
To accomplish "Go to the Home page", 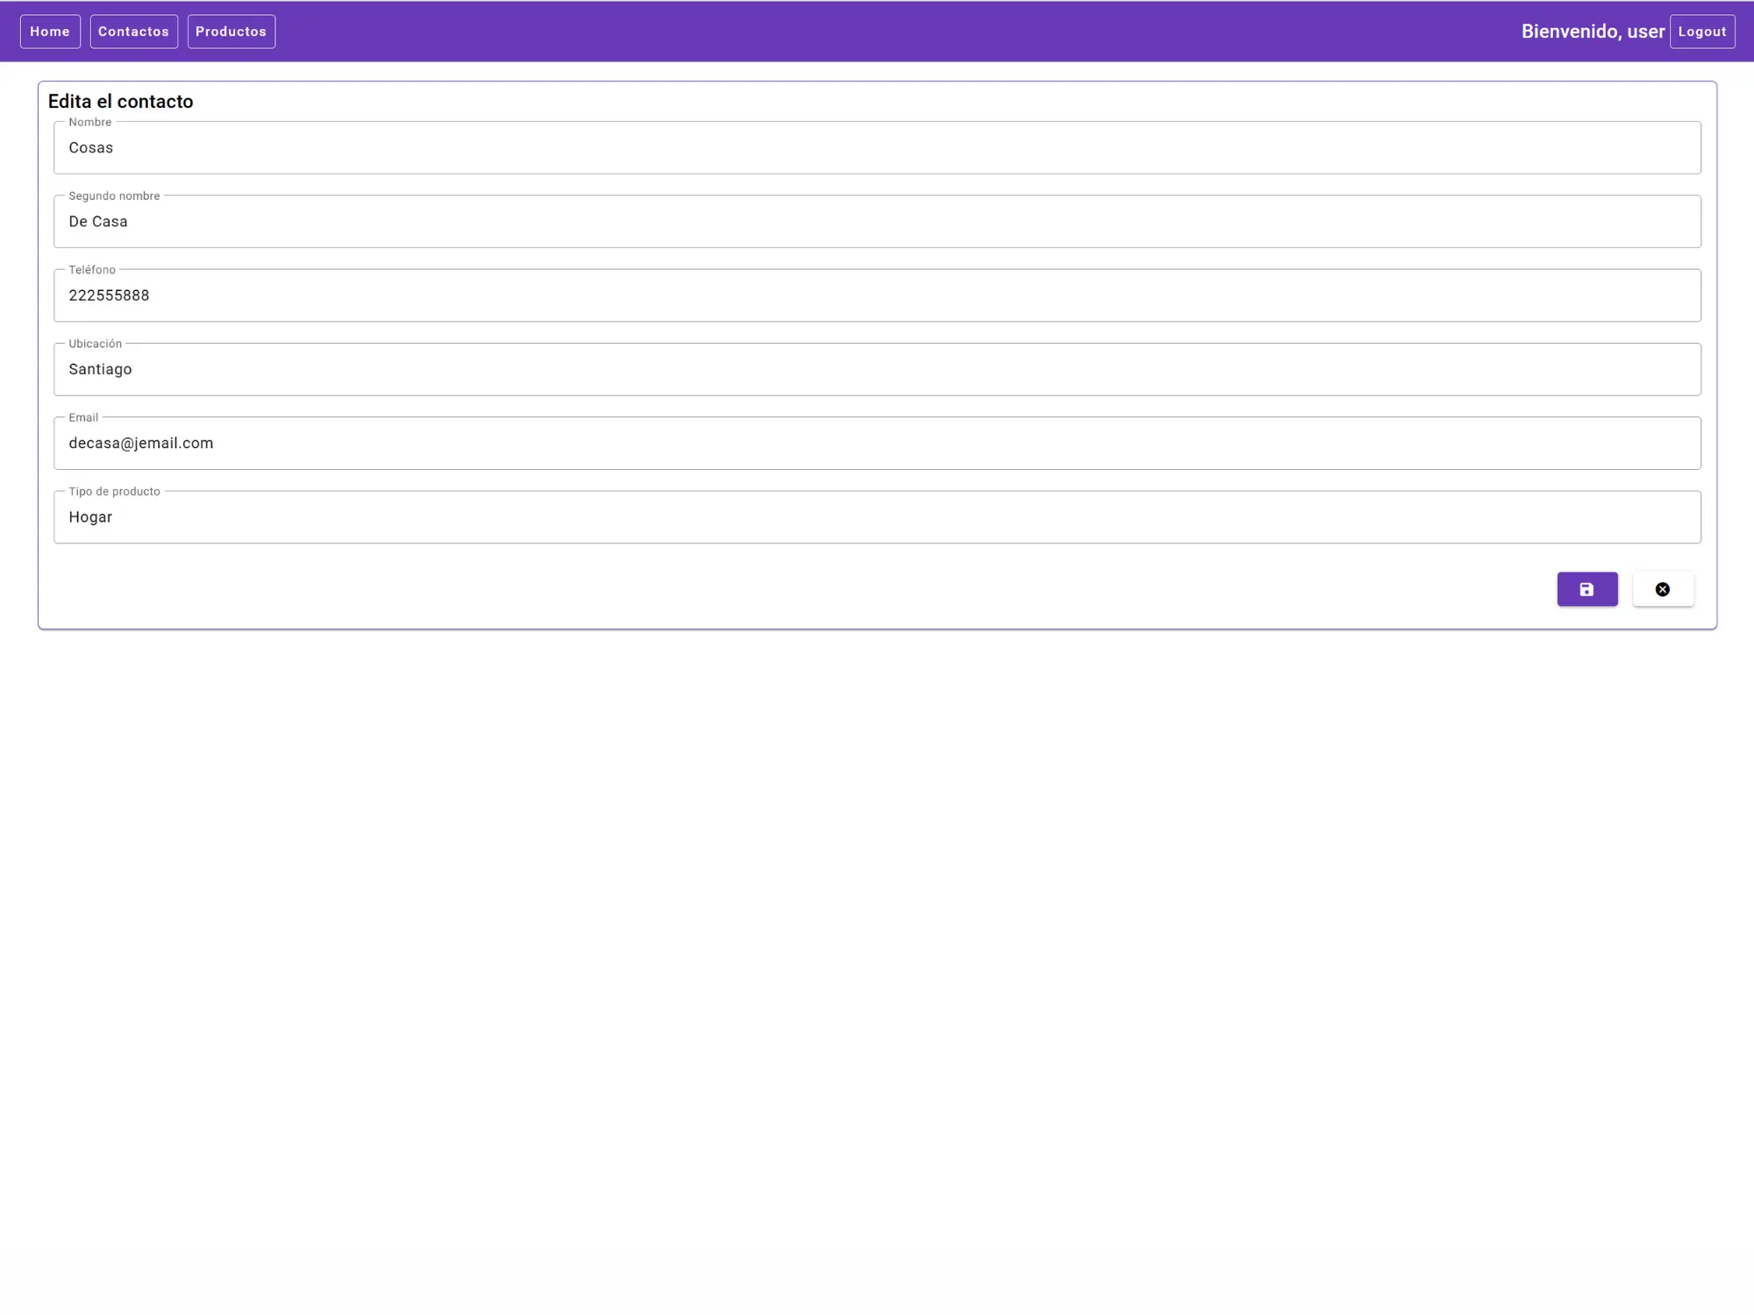I will [x=50, y=32].
